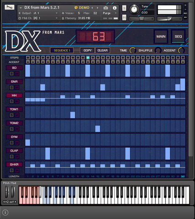This screenshot has height=219, width=195.
Task: Adjust the ACCENT knob
Action: point(181,50)
